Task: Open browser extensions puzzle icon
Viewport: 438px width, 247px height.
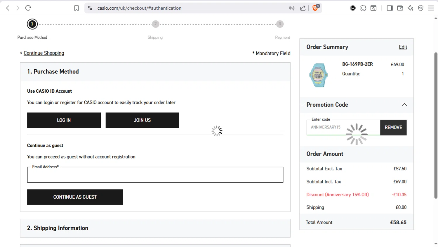Action: [363, 8]
